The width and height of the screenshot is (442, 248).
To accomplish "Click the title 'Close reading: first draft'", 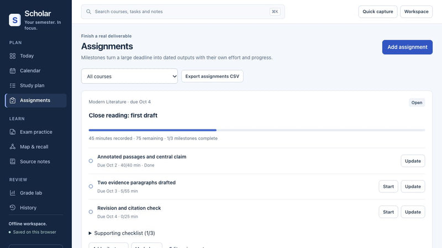I will (123, 115).
